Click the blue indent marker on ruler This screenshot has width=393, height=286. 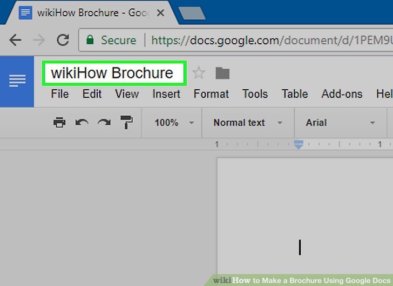coord(298,145)
